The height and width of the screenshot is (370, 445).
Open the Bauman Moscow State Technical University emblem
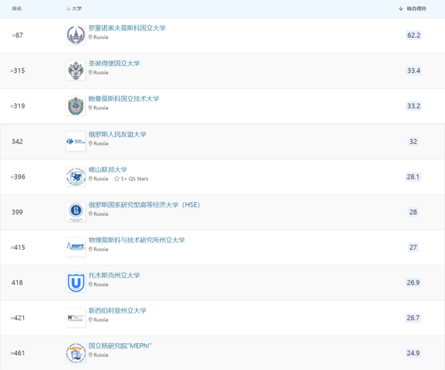coord(76,106)
